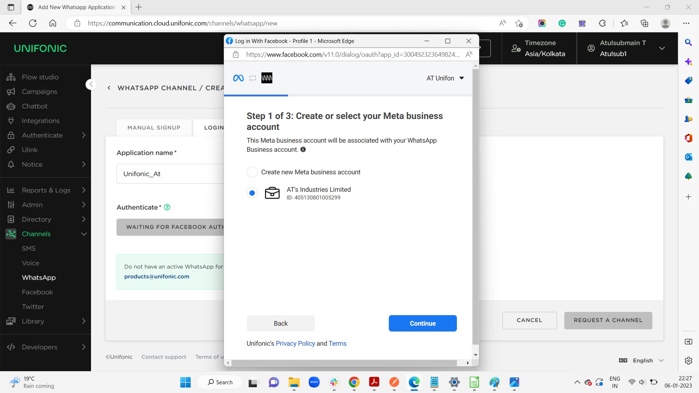Open the Facebook channel menu item
Viewport: 699px width, 393px height.
pos(37,292)
